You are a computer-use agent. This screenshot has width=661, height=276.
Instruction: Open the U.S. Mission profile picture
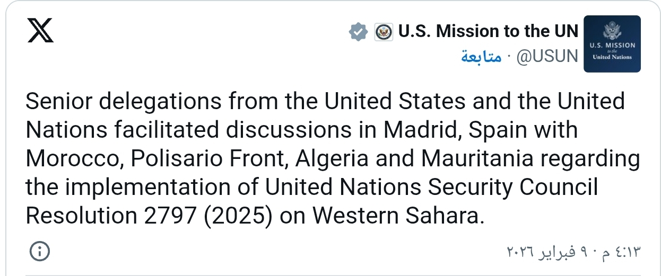click(x=612, y=44)
